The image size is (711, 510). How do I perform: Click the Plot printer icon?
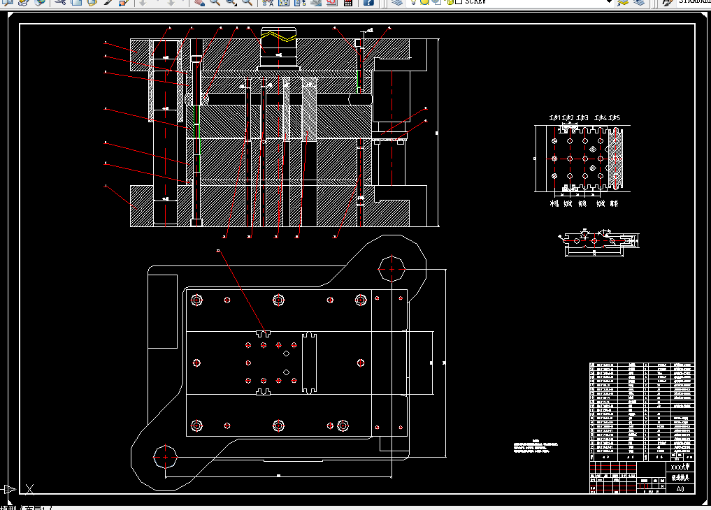pyautogui.click(x=22, y=2)
